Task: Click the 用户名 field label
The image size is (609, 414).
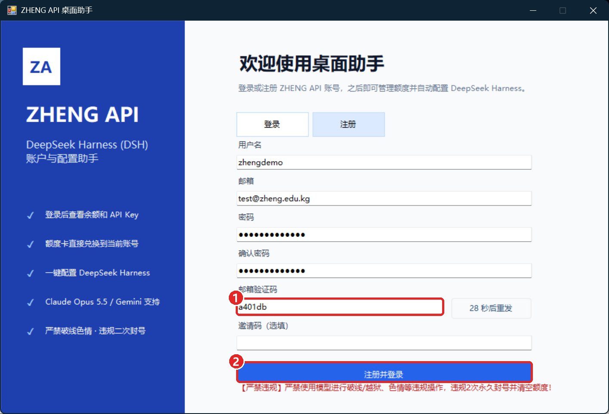Action: tap(250, 145)
